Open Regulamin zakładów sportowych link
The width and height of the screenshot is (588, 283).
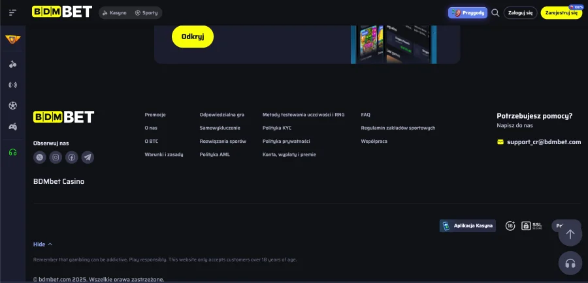point(399,128)
